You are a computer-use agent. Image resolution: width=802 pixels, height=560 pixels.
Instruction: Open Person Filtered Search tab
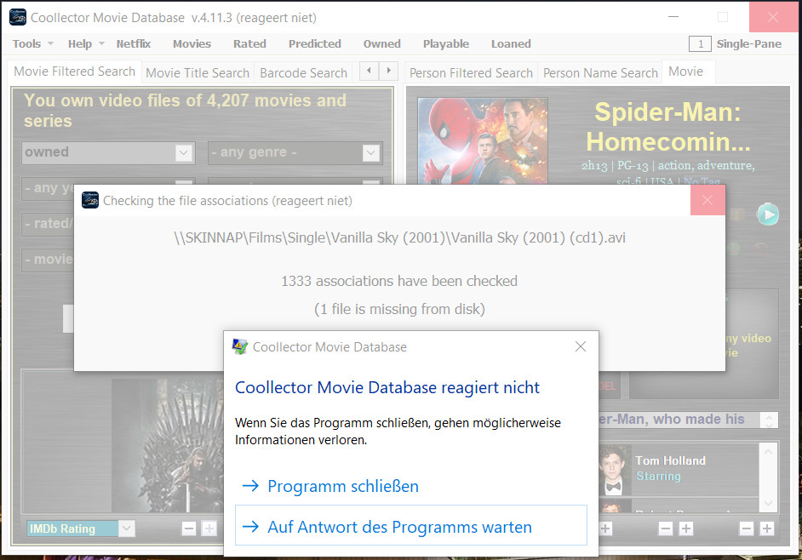tap(471, 73)
